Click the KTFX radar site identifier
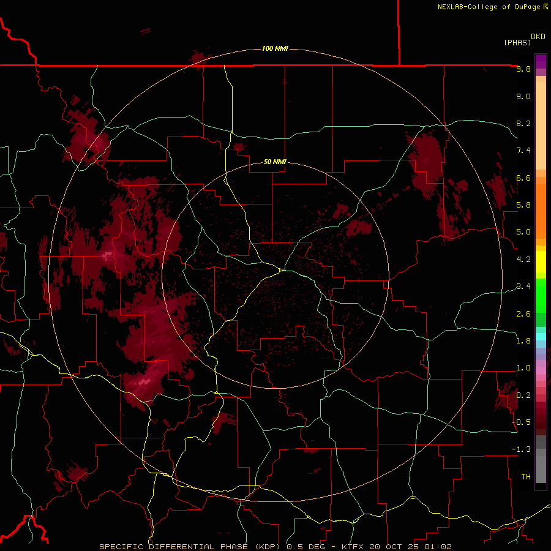The height and width of the screenshot is (551, 551). pos(353,547)
